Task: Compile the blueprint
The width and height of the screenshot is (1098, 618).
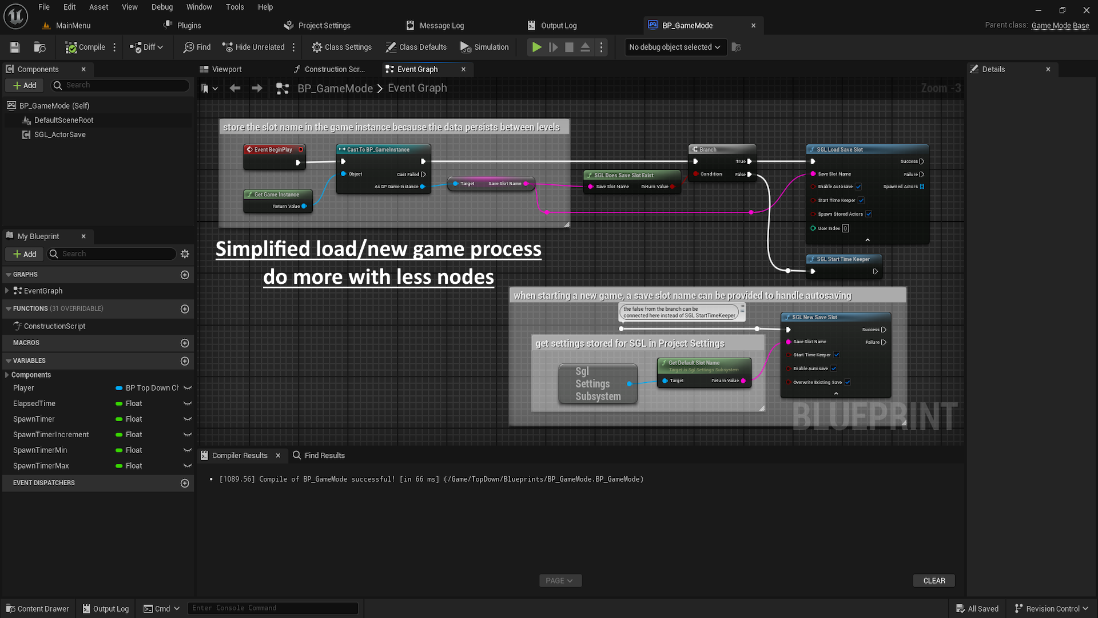Action: pos(85,47)
